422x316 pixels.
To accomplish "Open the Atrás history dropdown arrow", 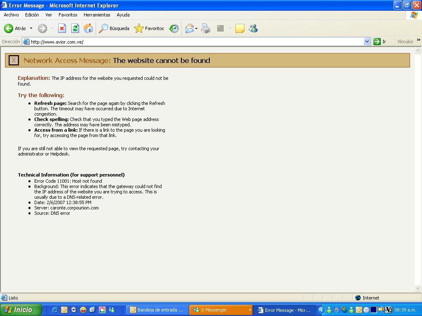I will tap(31, 28).
